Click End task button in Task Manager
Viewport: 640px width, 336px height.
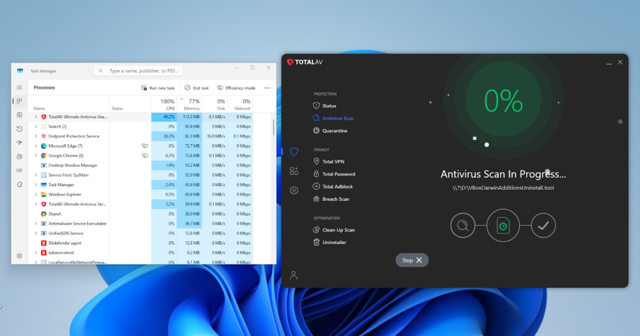(x=197, y=87)
